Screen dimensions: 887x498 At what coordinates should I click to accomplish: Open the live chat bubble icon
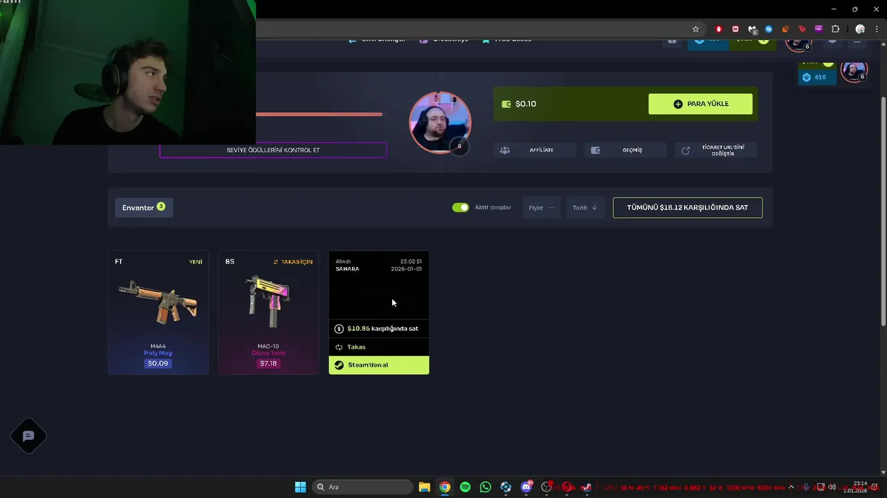point(28,436)
